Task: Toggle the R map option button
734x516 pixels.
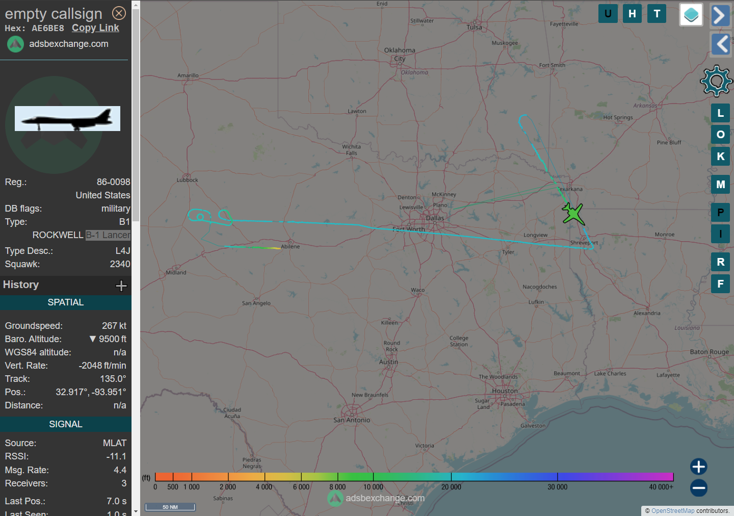Action: [x=720, y=262]
